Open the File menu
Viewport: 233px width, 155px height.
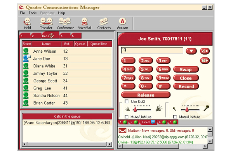[x=23, y=13]
